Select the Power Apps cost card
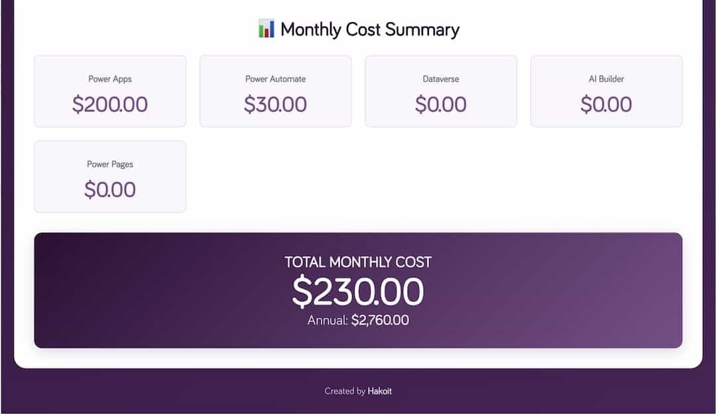This screenshot has height=414, width=716. click(110, 91)
